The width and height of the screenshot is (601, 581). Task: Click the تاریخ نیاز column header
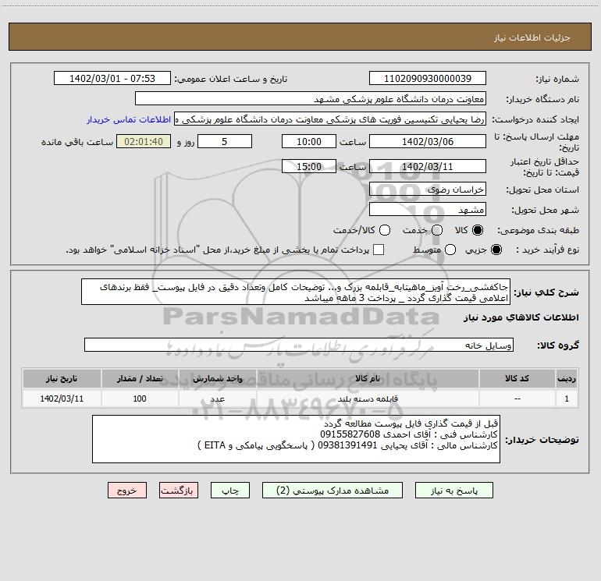click(x=62, y=378)
